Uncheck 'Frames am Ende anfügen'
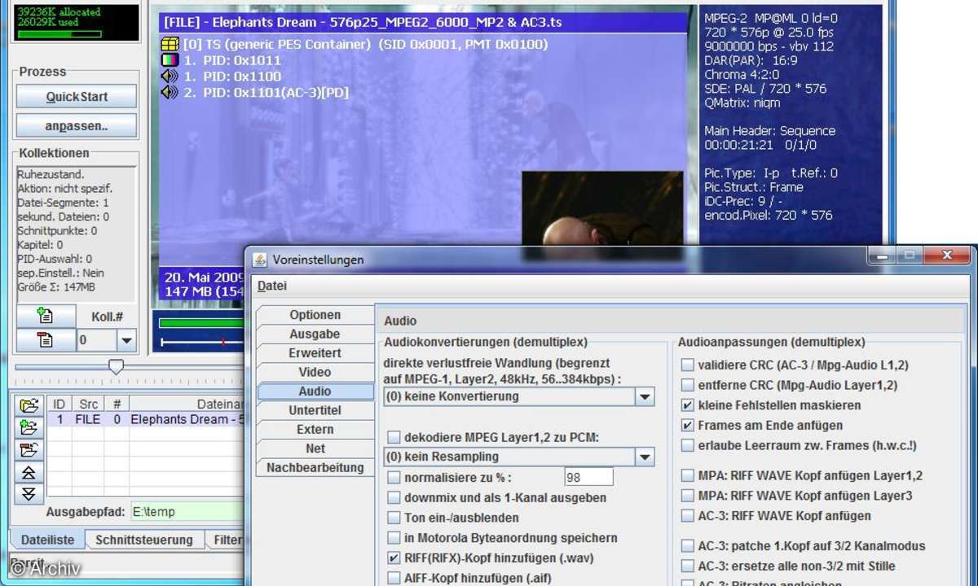This screenshot has width=978, height=586. [x=689, y=426]
